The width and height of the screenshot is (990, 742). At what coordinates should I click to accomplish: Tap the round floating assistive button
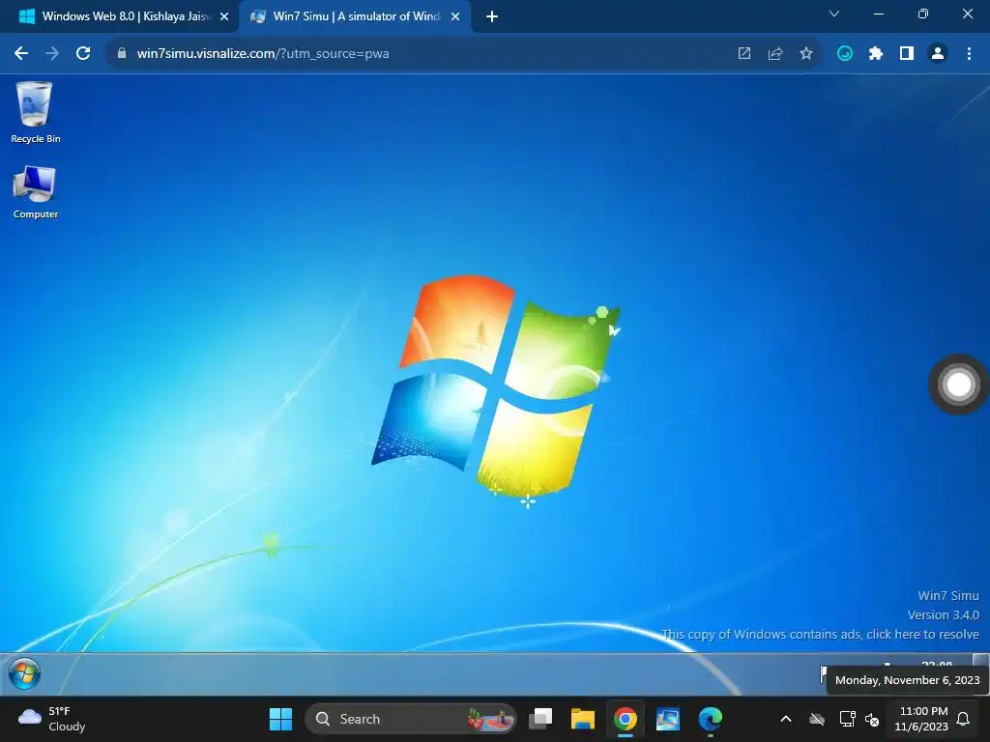coord(958,385)
